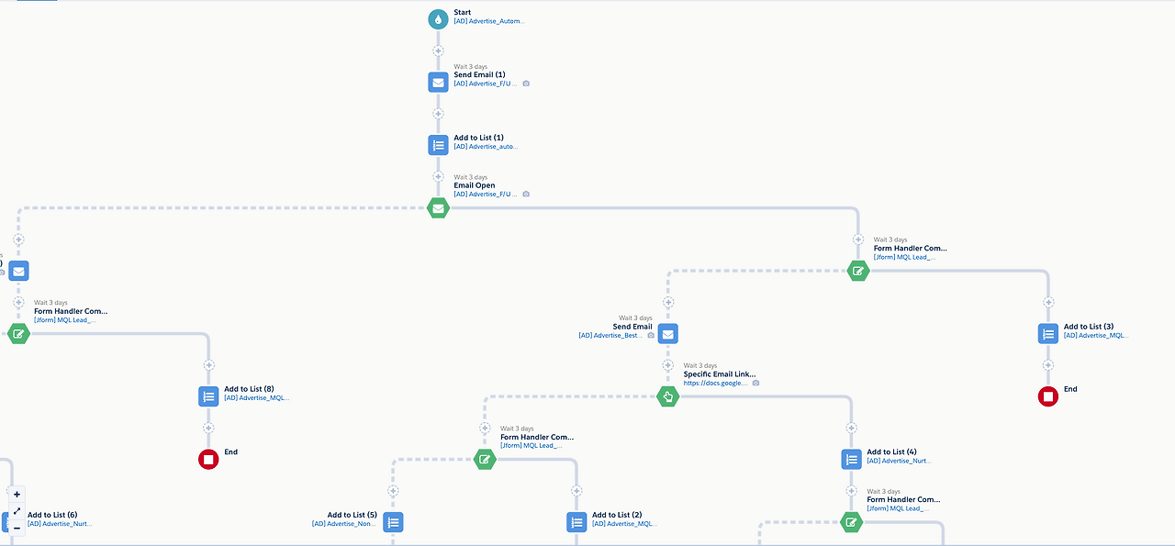Image resolution: width=1175 pixels, height=546 pixels.
Task: Click the plus above Add to List (2)
Action: click(576, 491)
